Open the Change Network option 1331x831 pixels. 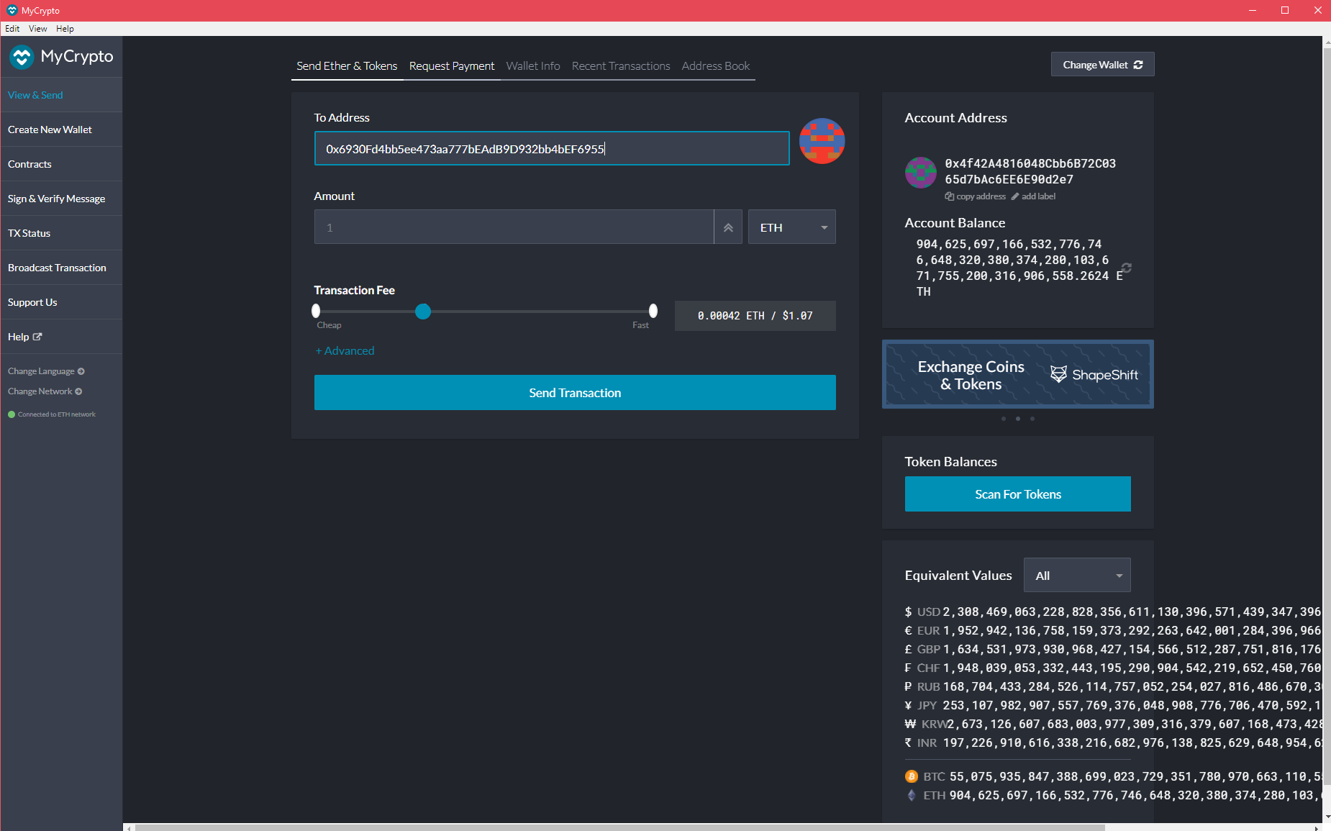(45, 391)
